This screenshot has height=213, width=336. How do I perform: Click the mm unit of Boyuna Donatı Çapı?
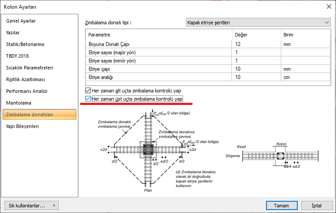306,44
